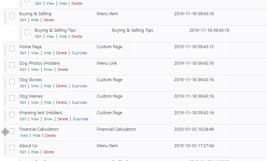The height and width of the screenshot is (161, 267).
Task: Delete the Dog Photos menu link
Action: 63,69
